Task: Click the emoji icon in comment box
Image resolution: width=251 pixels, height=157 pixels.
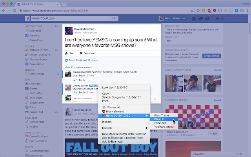Action: pos(155,99)
